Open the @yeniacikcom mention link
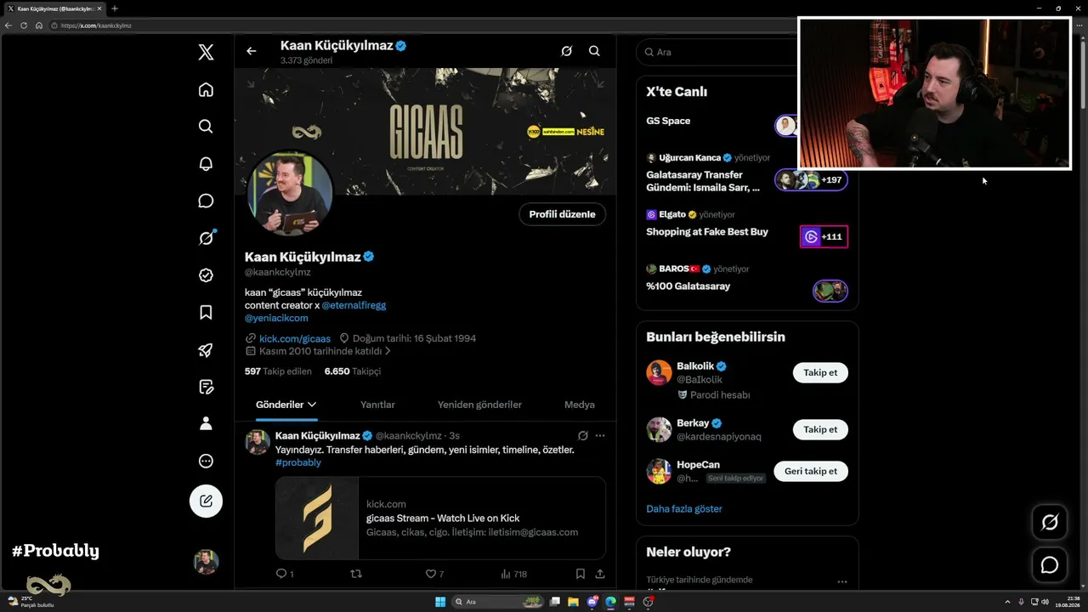 [x=276, y=318]
